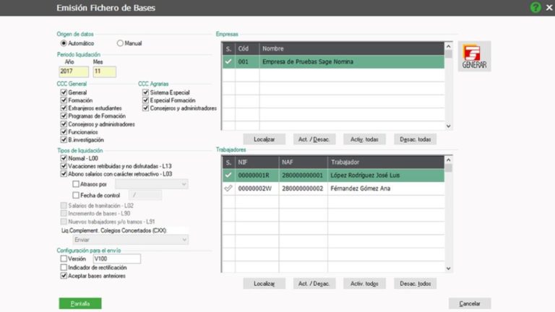Uncheck the Formación checkbox under CCC General
This screenshot has width=555, height=312.
(64, 100)
